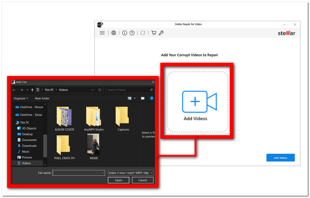
Task: Click the Open button
Action: 118,180
